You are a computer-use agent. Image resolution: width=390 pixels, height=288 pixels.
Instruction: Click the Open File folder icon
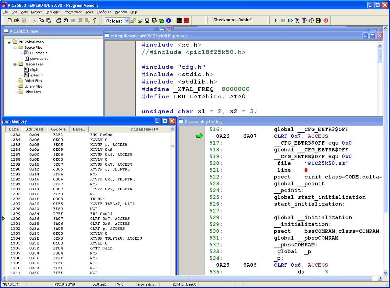16,20
